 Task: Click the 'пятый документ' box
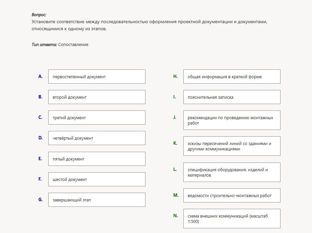[x=97, y=159]
